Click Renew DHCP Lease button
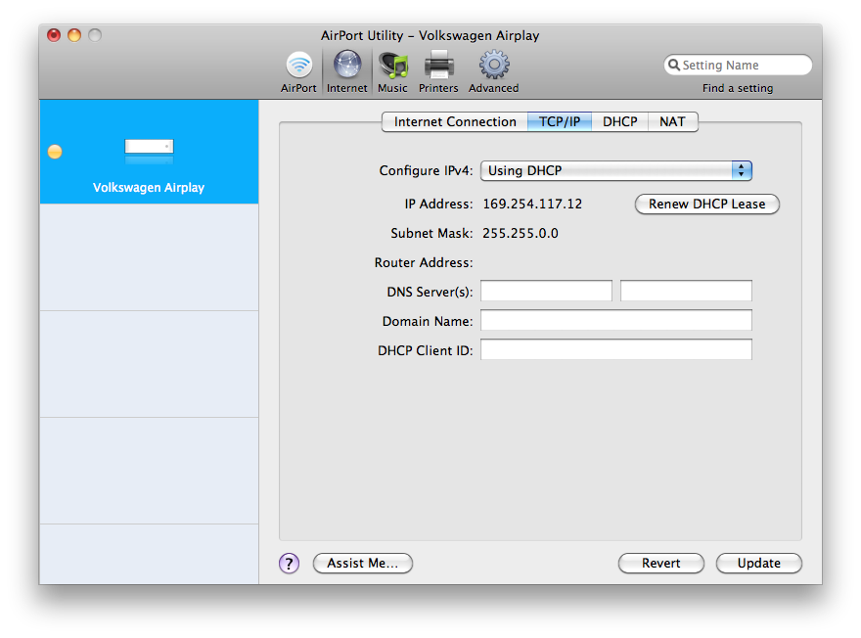Image resolution: width=861 pixels, height=638 pixels. pos(706,204)
